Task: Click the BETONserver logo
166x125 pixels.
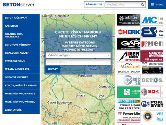Action: click(18, 5)
